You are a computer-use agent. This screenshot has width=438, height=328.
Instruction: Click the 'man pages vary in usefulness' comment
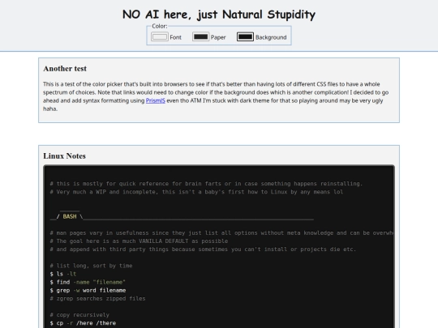point(221,233)
